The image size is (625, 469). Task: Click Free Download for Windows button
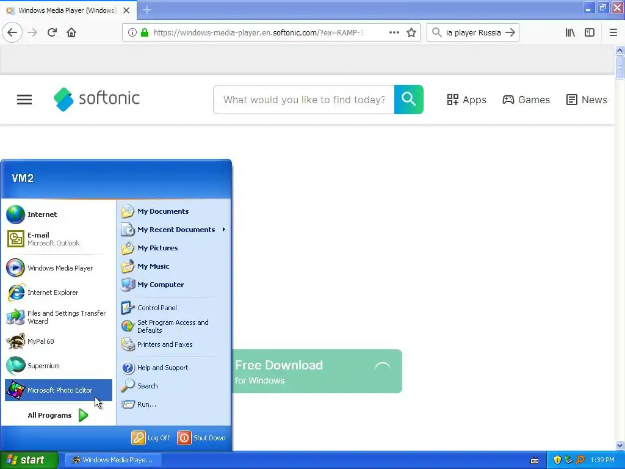(x=317, y=371)
